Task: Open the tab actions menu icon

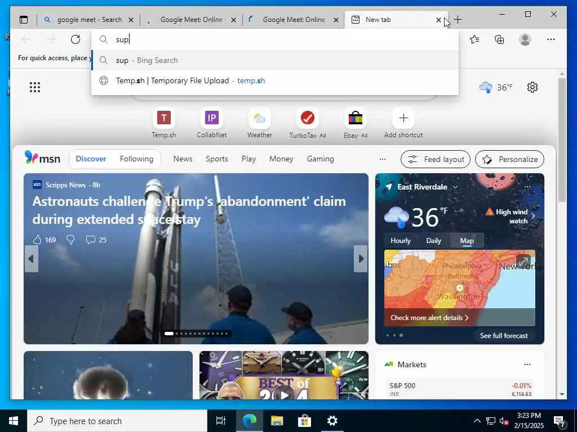Action: (x=24, y=20)
